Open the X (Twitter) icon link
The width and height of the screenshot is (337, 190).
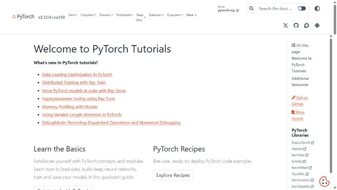pyautogui.click(x=286, y=25)
